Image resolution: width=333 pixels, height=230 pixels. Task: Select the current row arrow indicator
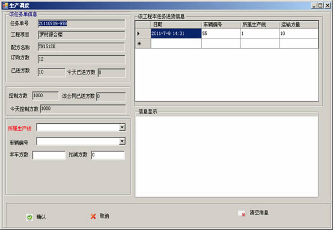pos(139,33)
